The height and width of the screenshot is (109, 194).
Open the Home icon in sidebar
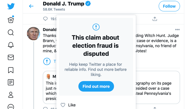click(11, 19)
